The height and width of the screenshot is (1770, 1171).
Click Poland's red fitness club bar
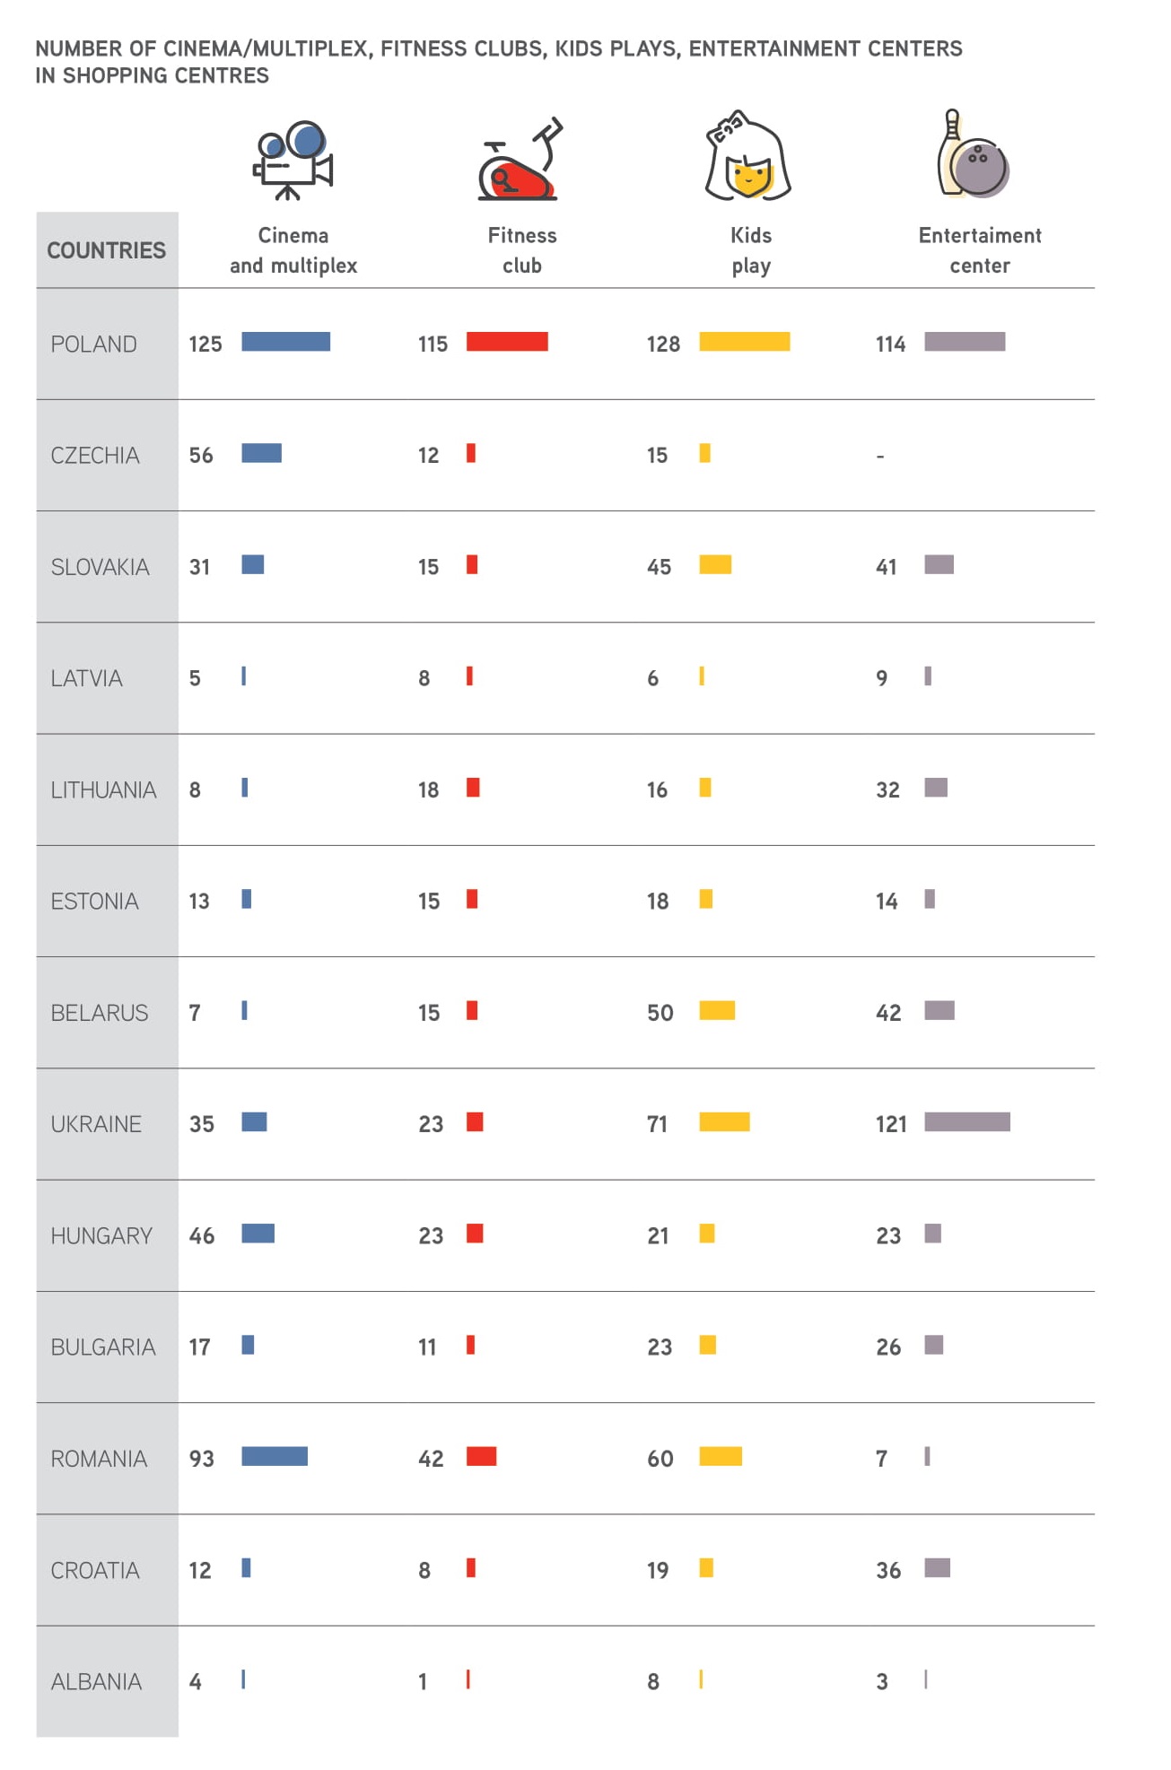click(507, 342)
